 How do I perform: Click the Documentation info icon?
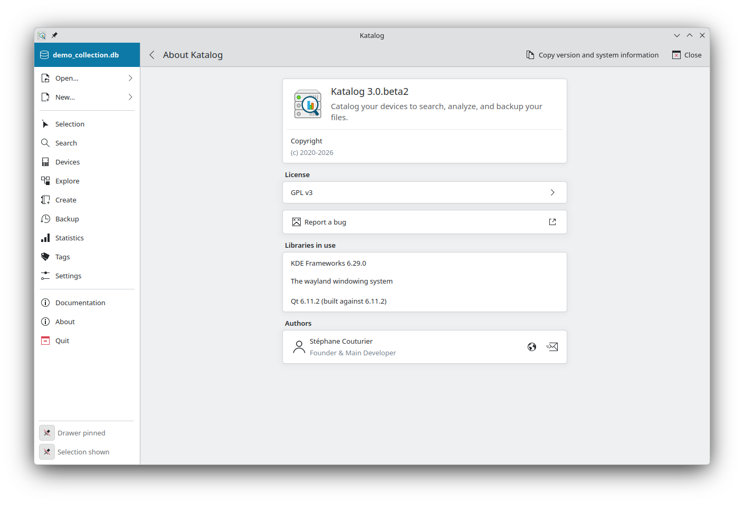tap(45, 303)
